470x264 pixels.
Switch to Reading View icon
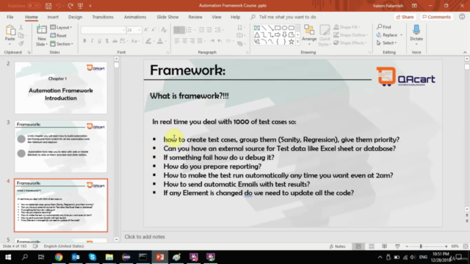coord(384,246)
